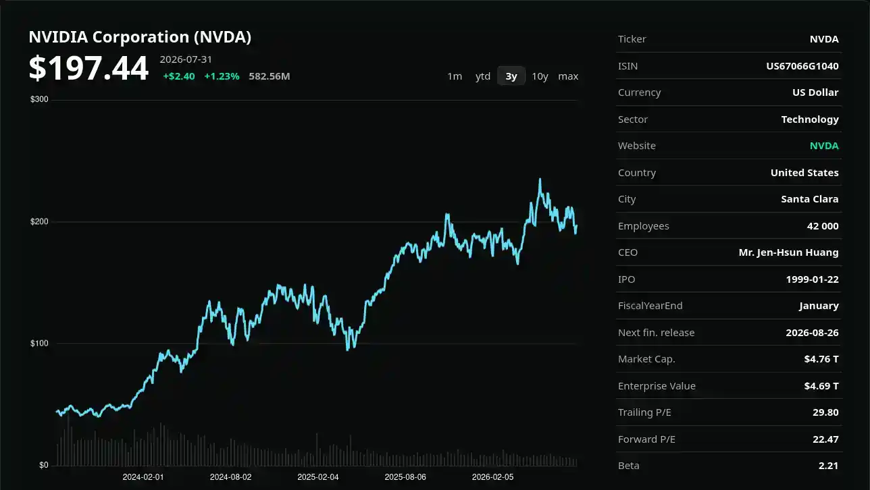Click the Technology sector value
Screen dimensions: 870x490
[810, 119]
